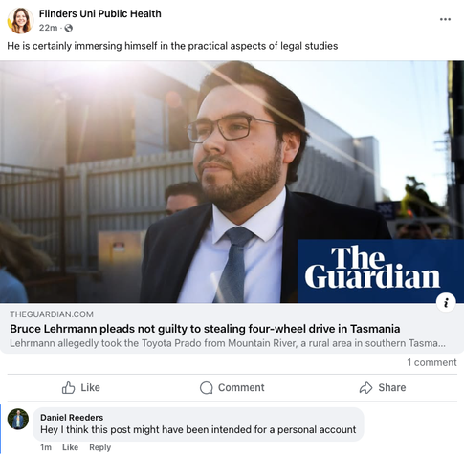Image resolution: width=464 pixels, height=455 pixels.
Task: Show the 1 comment count
Action: coord(431,362)
